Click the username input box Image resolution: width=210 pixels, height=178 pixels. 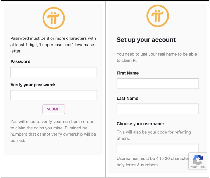click(x=157, y=149)
